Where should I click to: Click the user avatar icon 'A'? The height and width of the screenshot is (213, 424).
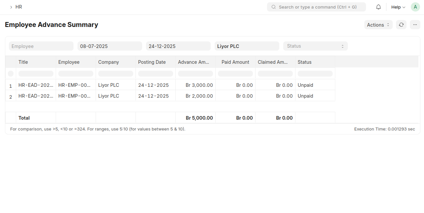415,7
